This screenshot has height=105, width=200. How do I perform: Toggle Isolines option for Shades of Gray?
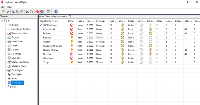[141, 50]
